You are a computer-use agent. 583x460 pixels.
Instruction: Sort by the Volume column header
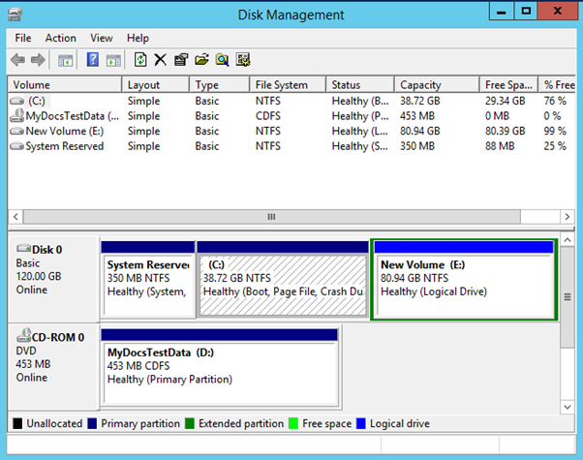pyautogui.click(x=65, y=85)
